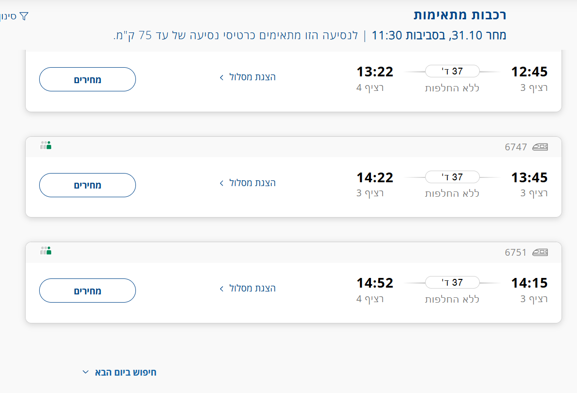Open מחירים for the 12:45 departure
The height and width of the screenshot is (393, 577).
pyautogui.click(x=88, y=79)
